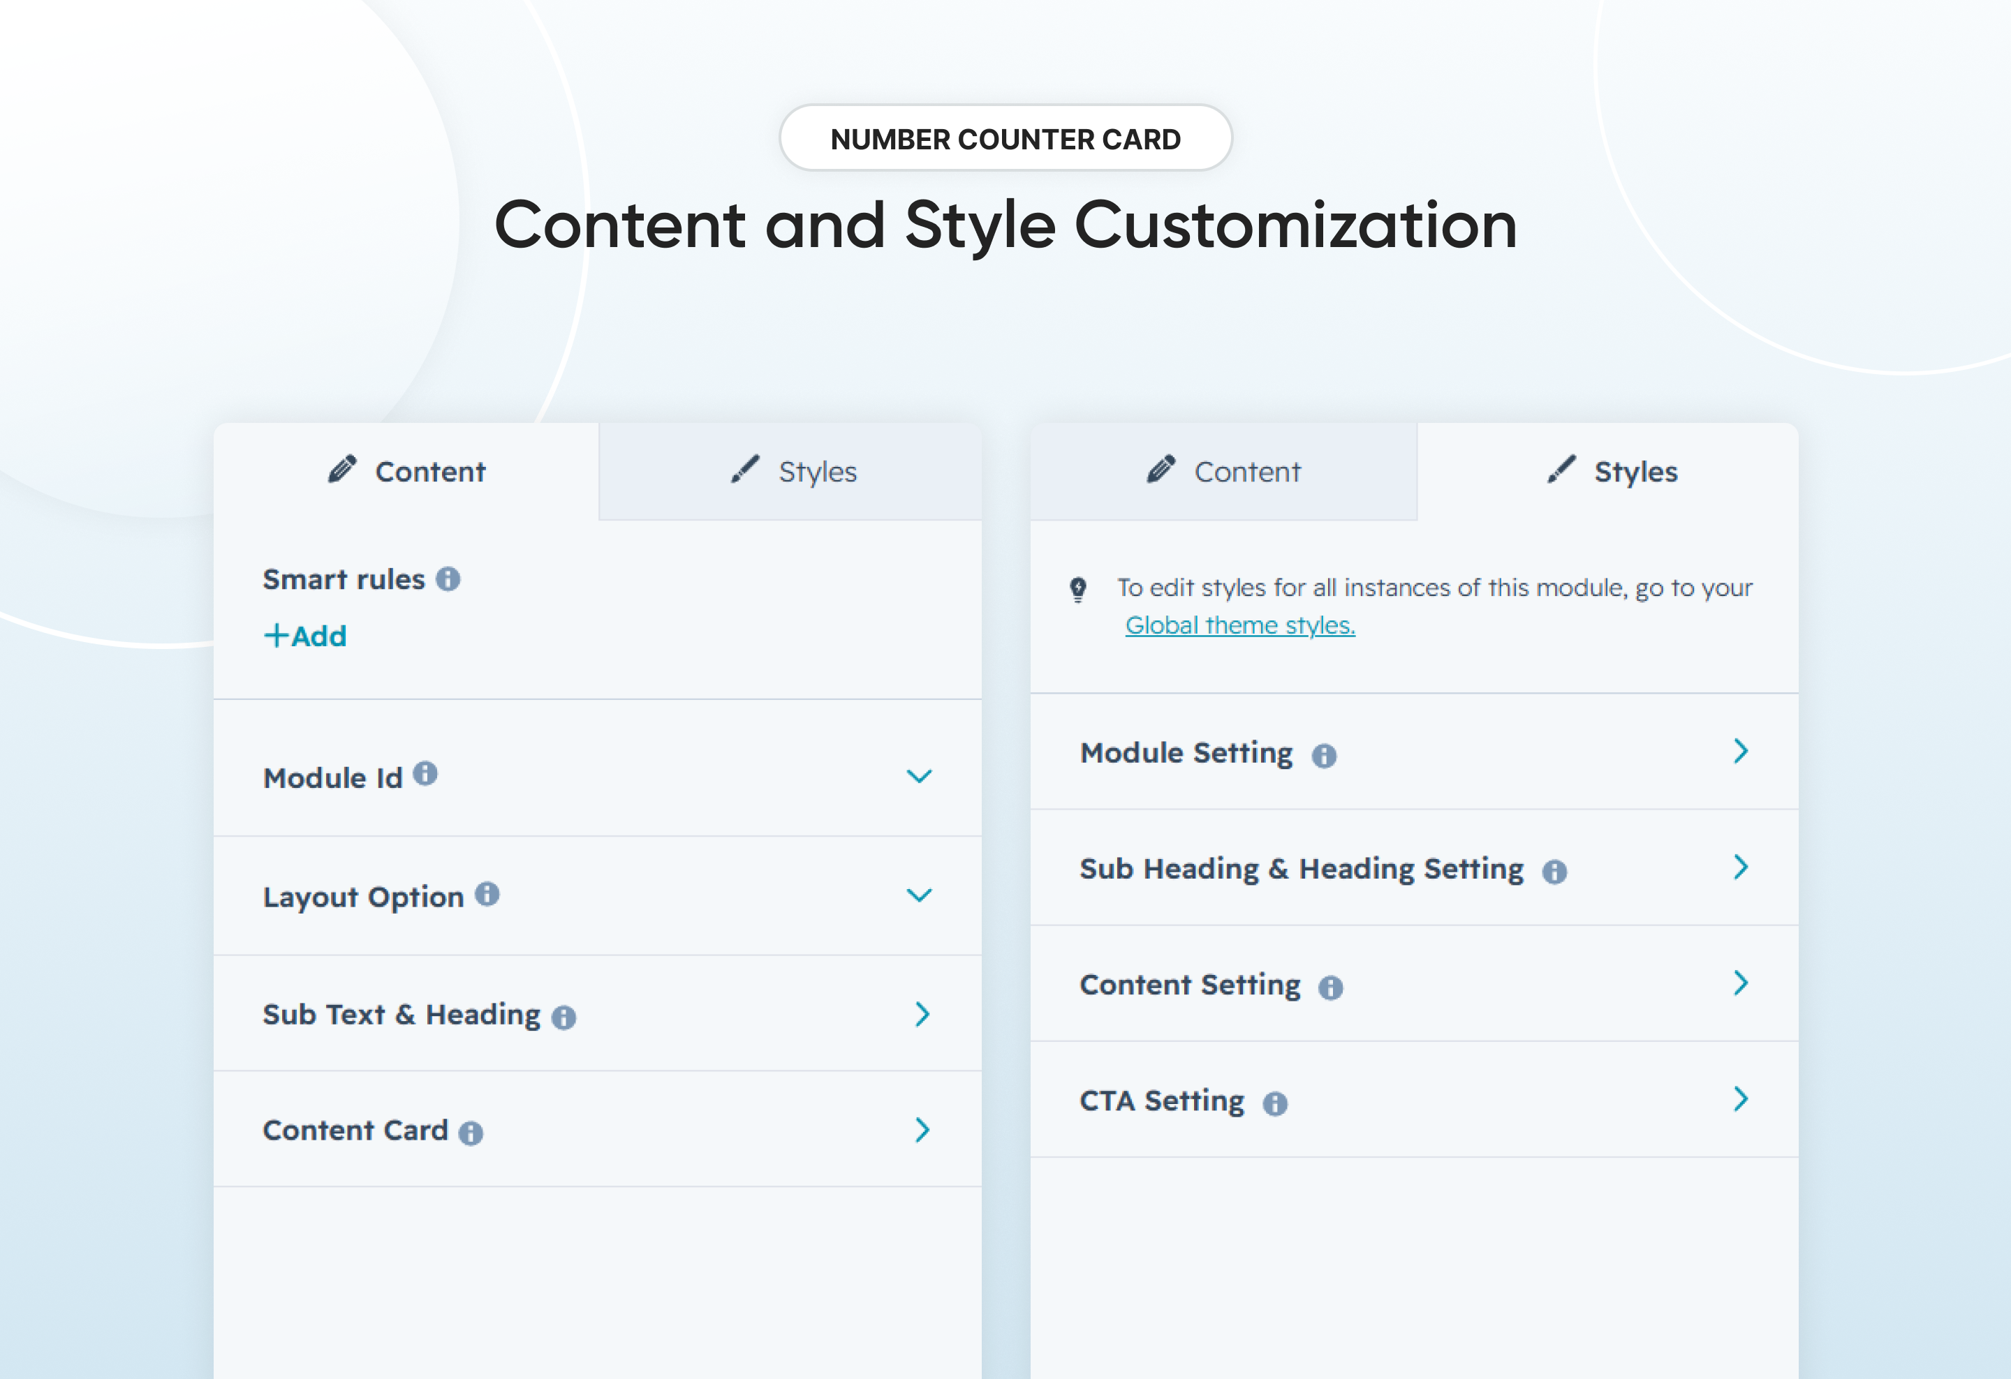Click the info icon beside Layout Option
2011x1379 pixels.
point(487,893)
